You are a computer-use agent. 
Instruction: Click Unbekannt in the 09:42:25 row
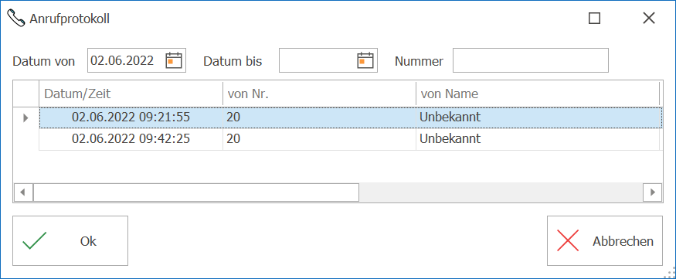pyautogui.click(x=450, y=139)
